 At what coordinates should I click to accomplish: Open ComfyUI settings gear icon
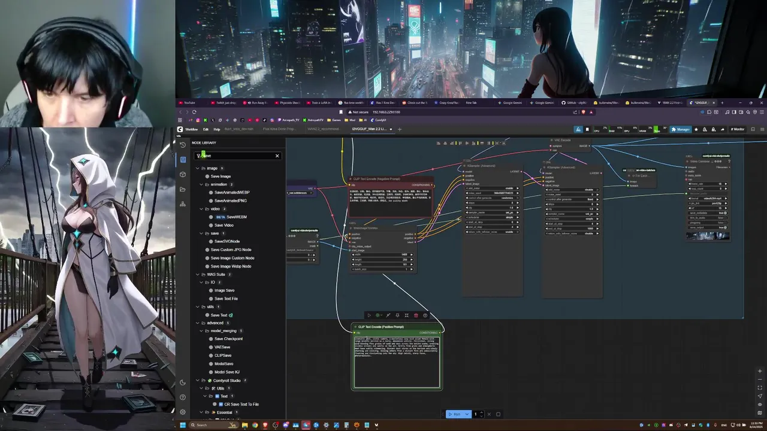point(183,412)
